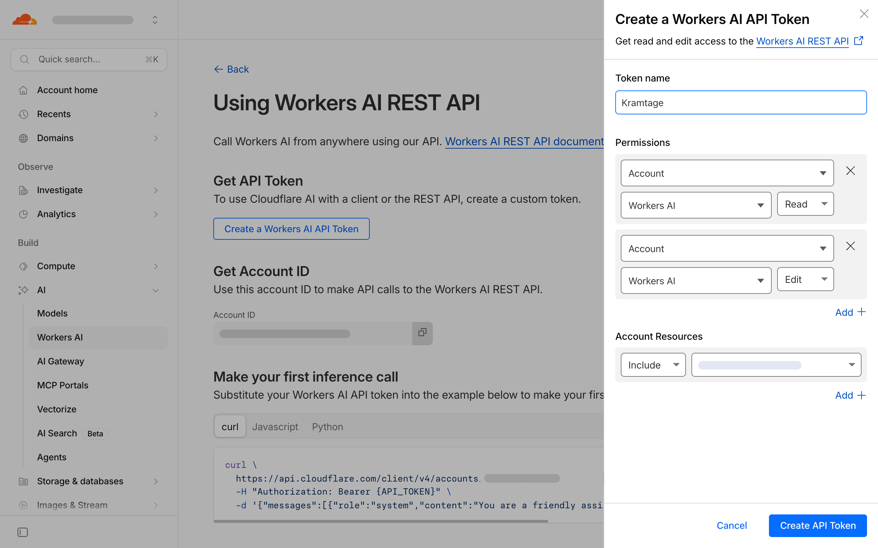Click the Back link
Viewport: 878px width, 548px height.
pyautogui.click(x=231, y=69)
